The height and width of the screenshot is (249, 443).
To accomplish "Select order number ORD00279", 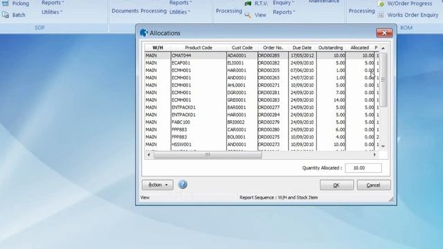I will point(273,122).
